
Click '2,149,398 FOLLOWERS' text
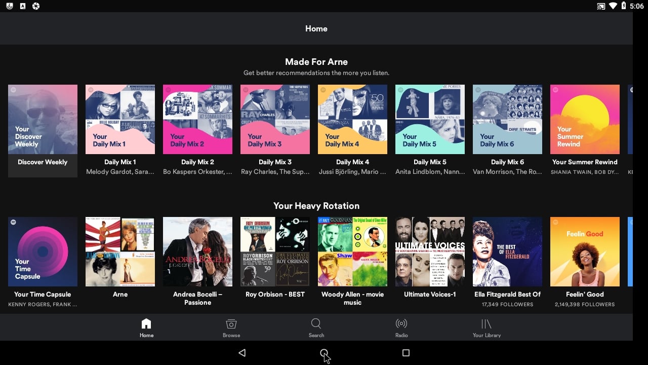point(585,305)
